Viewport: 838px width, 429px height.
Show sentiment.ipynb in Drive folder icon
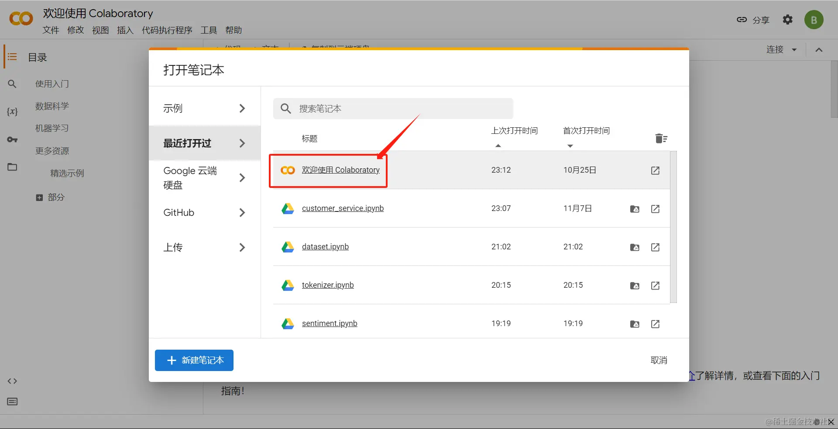click(x=635, y=324)
